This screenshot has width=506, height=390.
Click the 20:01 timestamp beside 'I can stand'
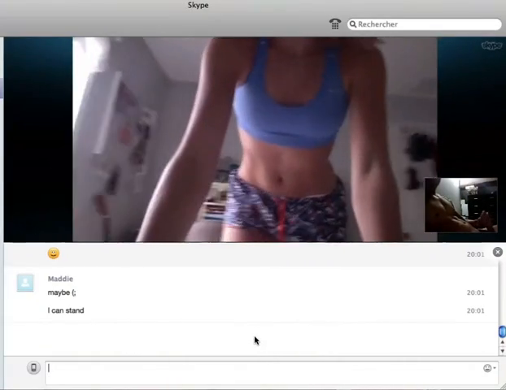click(x=475, y=310)
